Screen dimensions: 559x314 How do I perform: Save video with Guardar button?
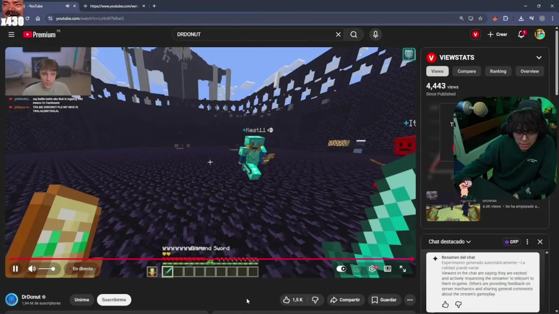click(384, 300)
